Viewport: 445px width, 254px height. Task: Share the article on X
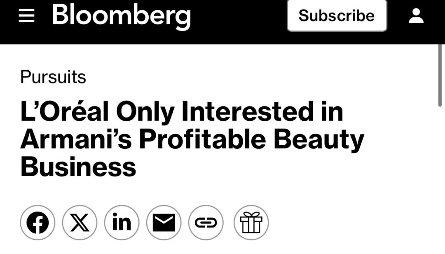point(80,223)
